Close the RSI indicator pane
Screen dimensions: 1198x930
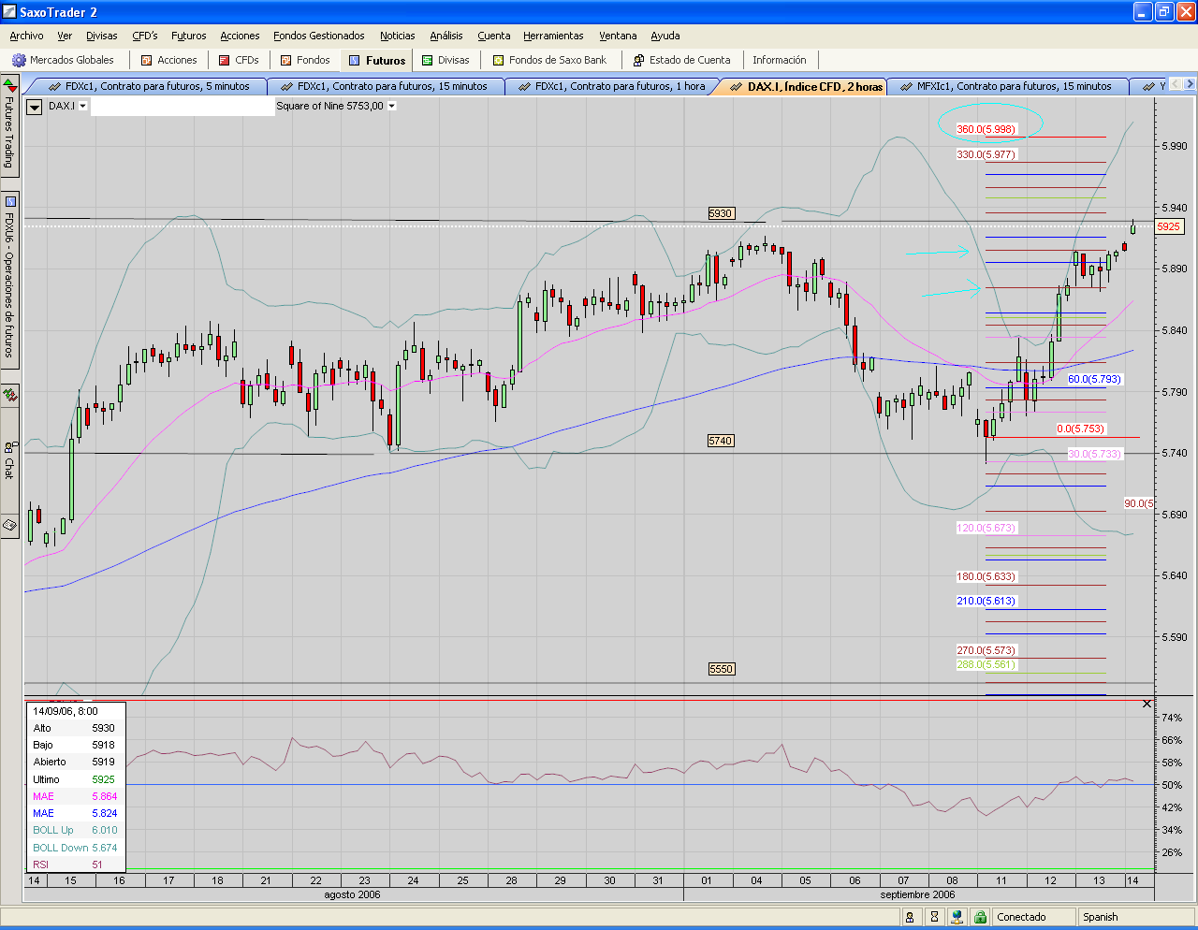click(1147, 704)
